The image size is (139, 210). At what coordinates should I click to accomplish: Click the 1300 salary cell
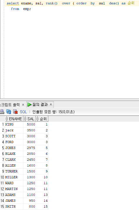point(30,177)
